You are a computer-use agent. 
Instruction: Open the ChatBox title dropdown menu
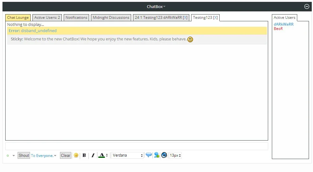(x=156, y=6)
